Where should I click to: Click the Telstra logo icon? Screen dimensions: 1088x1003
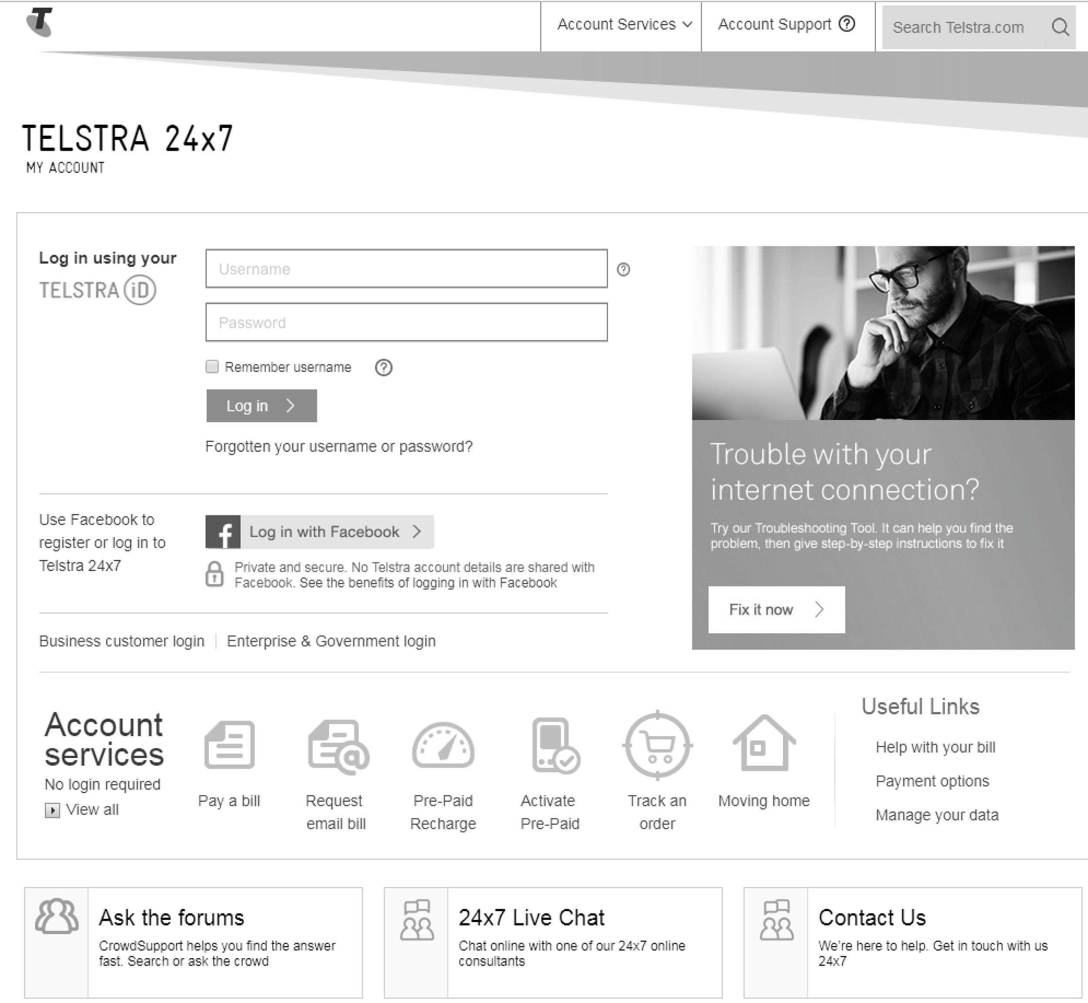[x=40, y=22]
